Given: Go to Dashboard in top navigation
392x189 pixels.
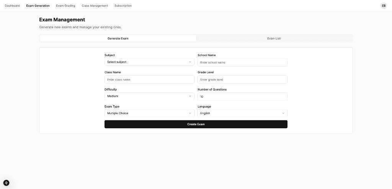Looking at the screenshot, I should pyautogui.click(x=12, y=6).
